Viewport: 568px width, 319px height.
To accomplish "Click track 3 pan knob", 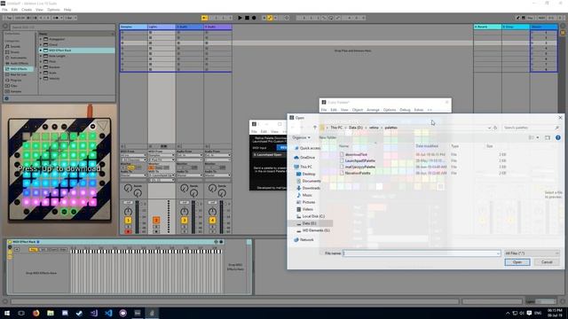I will pos(184,212).
